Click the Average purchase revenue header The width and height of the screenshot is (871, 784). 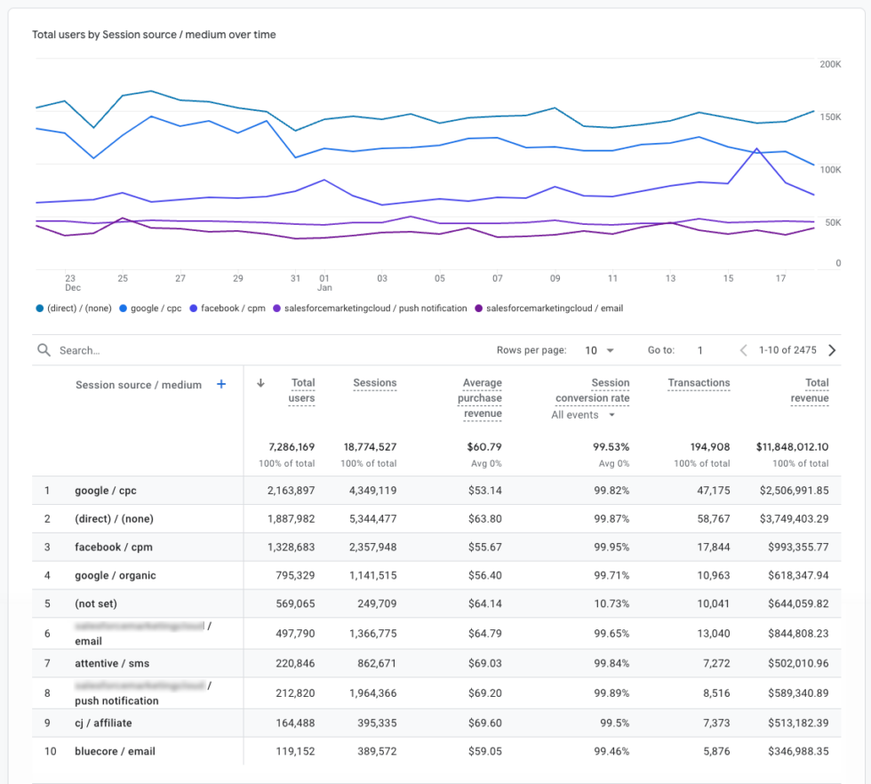coord(481,398)
